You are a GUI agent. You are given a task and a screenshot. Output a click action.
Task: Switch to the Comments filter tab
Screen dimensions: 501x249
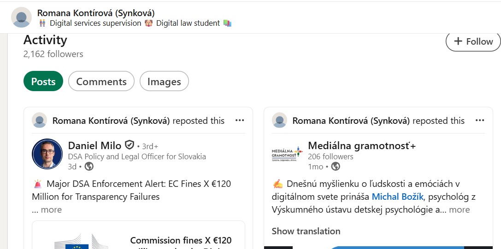click(101, 81)
